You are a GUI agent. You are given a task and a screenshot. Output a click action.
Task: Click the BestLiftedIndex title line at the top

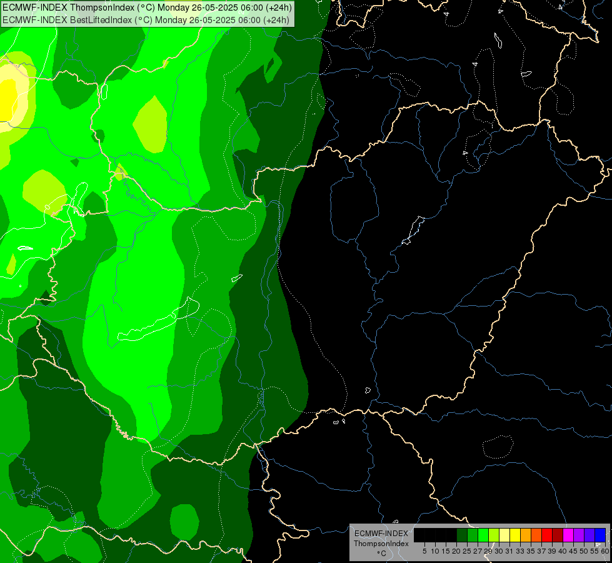click(146, 20)
